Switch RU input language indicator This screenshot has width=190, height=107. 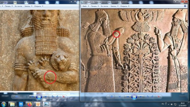click(163, 104)
